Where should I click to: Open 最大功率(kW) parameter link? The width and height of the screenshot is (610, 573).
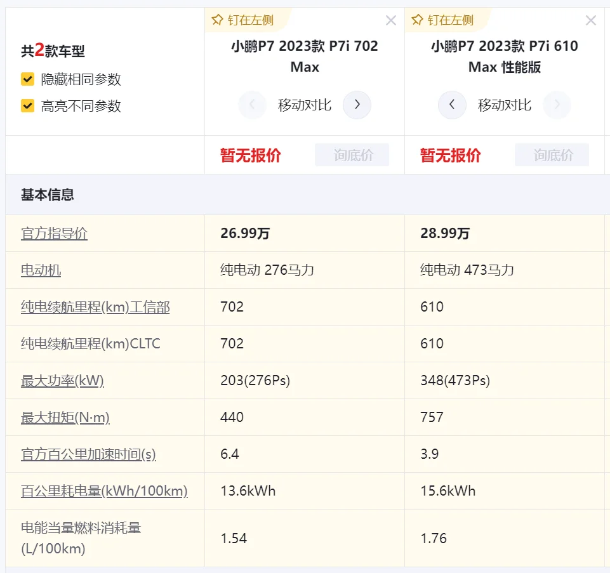62,381
